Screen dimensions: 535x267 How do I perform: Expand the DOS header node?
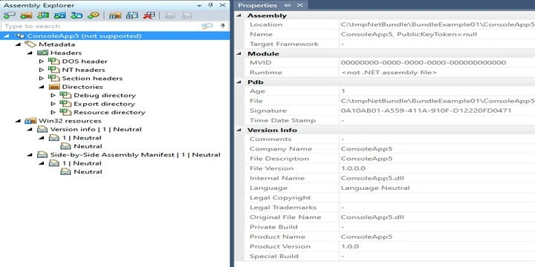(x=42, y=62)
